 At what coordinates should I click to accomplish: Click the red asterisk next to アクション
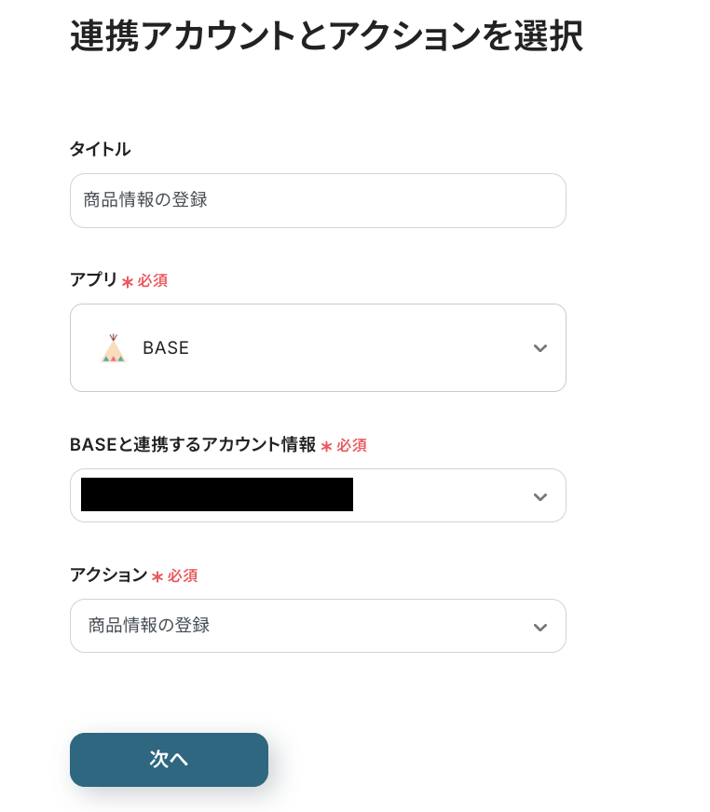pos(157,577)
